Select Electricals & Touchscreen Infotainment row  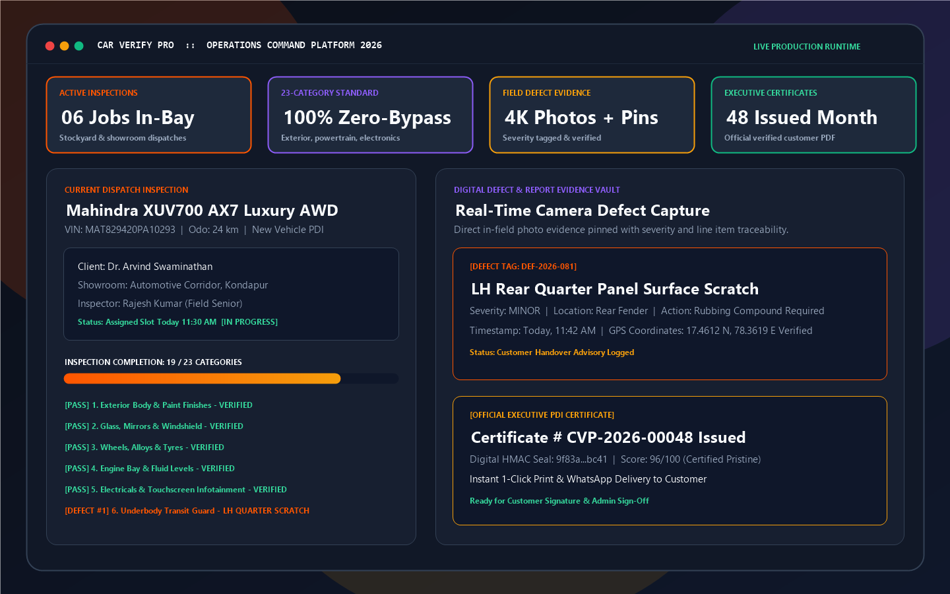175,490
